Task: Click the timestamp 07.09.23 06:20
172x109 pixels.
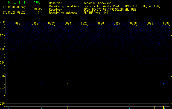Action: pos(14,13)
